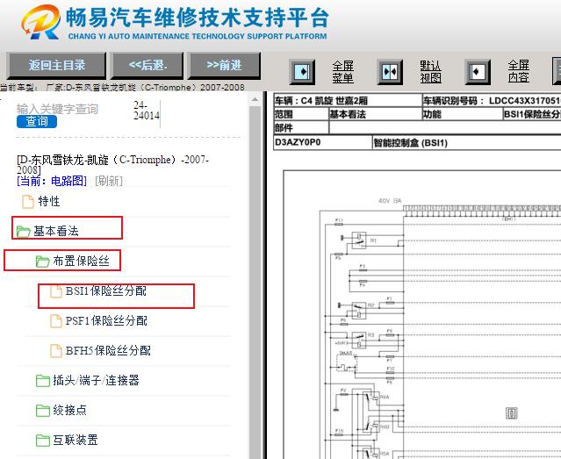Click the Chang Yi platform logo
The image size is (561, 459).
[x=40, y=22]
